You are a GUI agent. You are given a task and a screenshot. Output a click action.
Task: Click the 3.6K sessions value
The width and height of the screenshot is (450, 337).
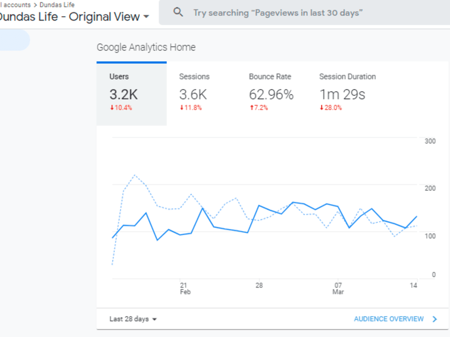[x=193, y=94]
